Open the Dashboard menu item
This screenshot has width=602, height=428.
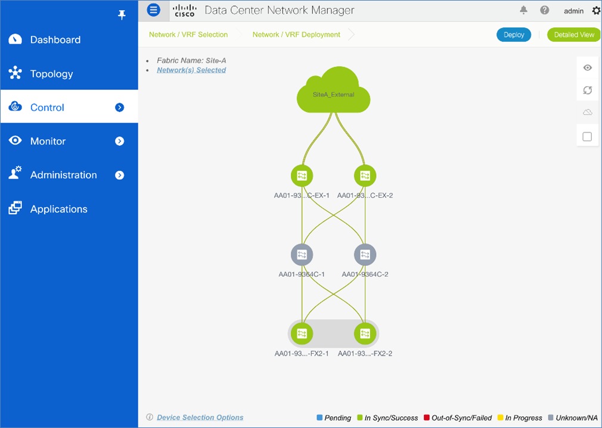pyautogui.click(x=69, y=39)
